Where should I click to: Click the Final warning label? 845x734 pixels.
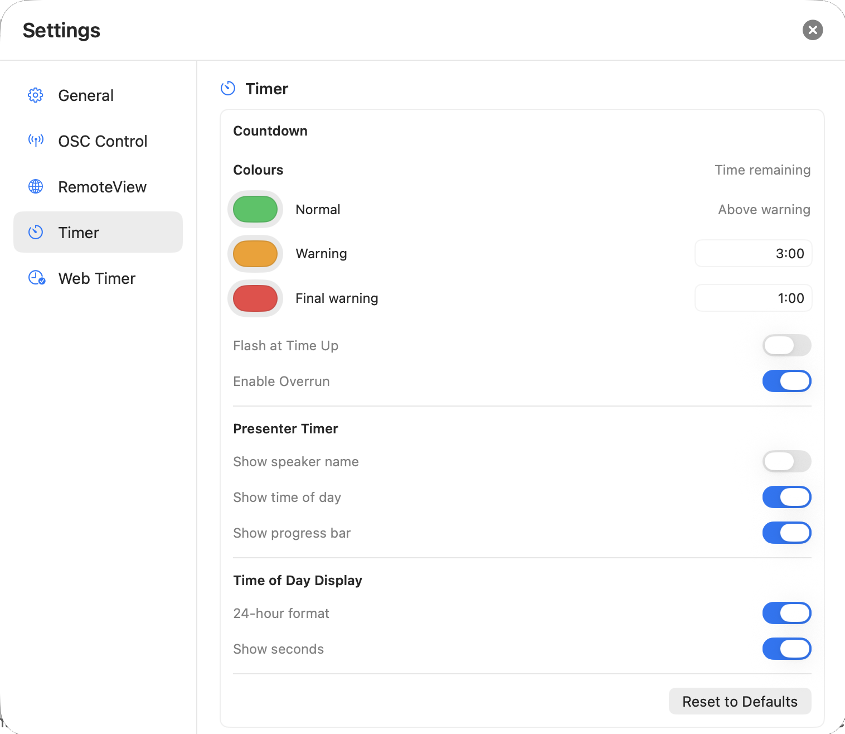pos(337,298)
